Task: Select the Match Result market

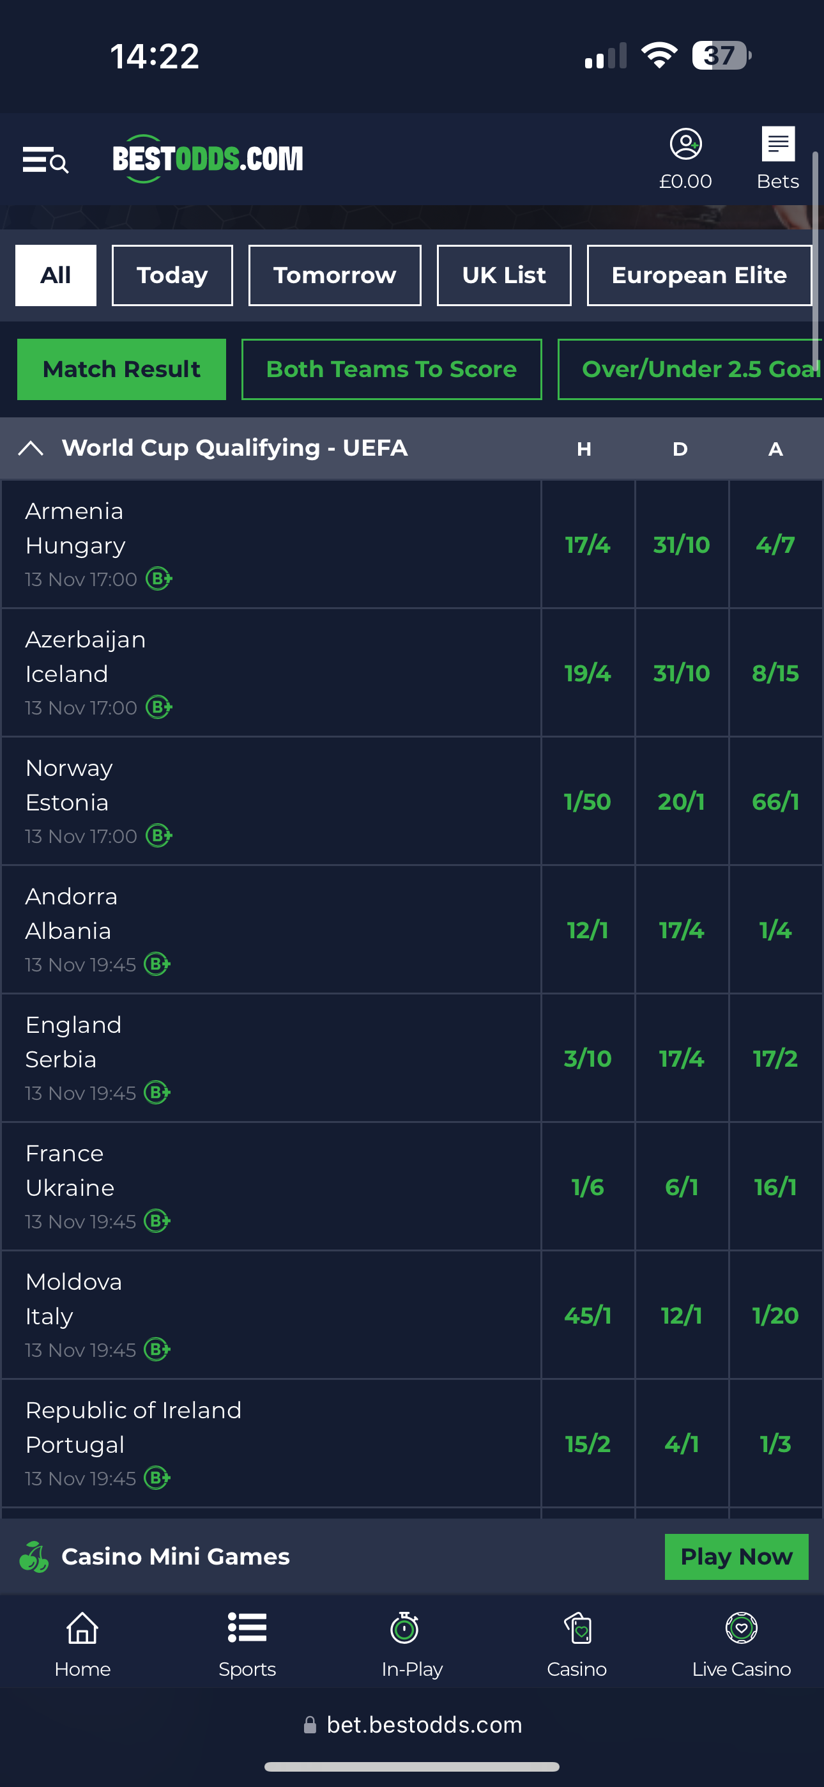Action: coord(121,369)
